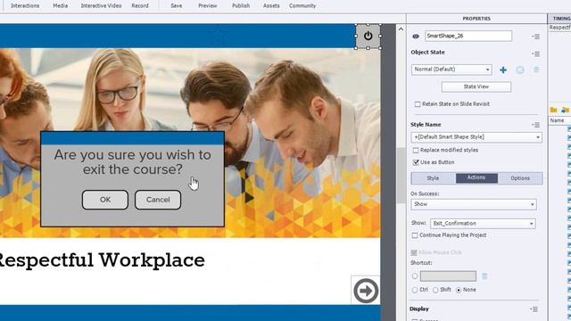The width and height of the screenshot is (571, 321).
Task: Select the radio button beside shortcut field
Action: click(x=415, y=276)
